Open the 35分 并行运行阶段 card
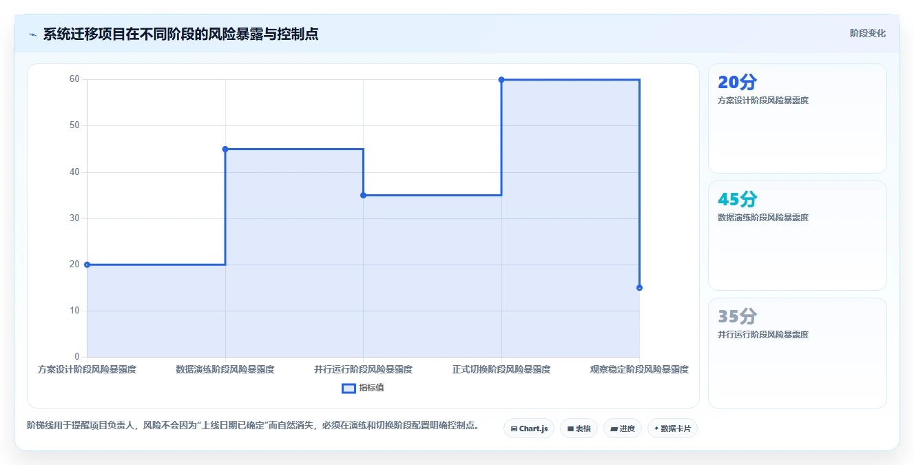Viewport: 914px width, 465px height. click(798, 353)
